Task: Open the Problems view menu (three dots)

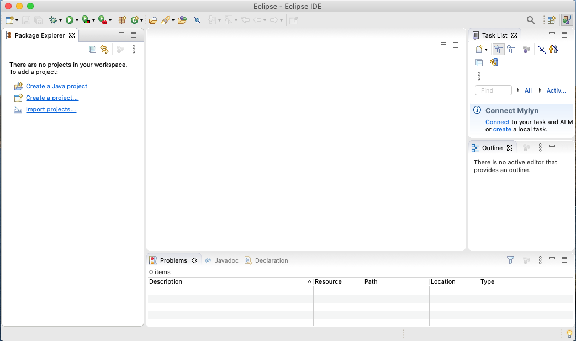Action: (x=540, y=260)
